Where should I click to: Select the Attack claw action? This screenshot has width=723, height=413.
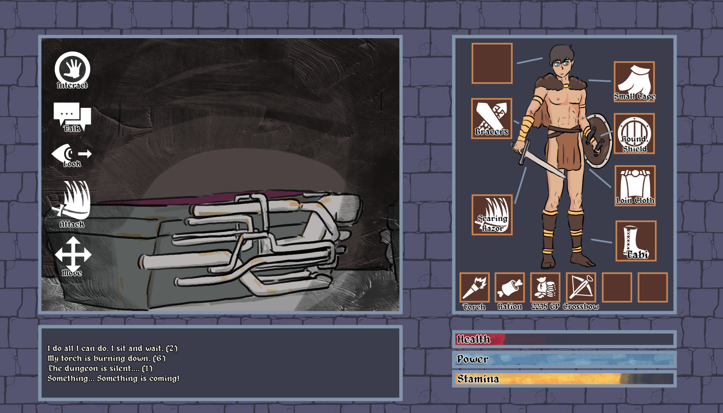coord(72,203)
